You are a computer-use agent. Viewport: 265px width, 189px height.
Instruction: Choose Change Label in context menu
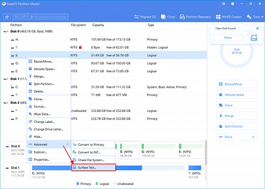[x=49, y=122]
